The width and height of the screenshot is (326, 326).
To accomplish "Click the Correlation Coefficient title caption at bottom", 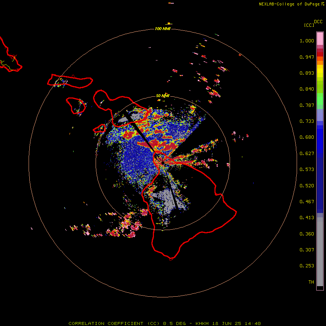I will 164,323.
